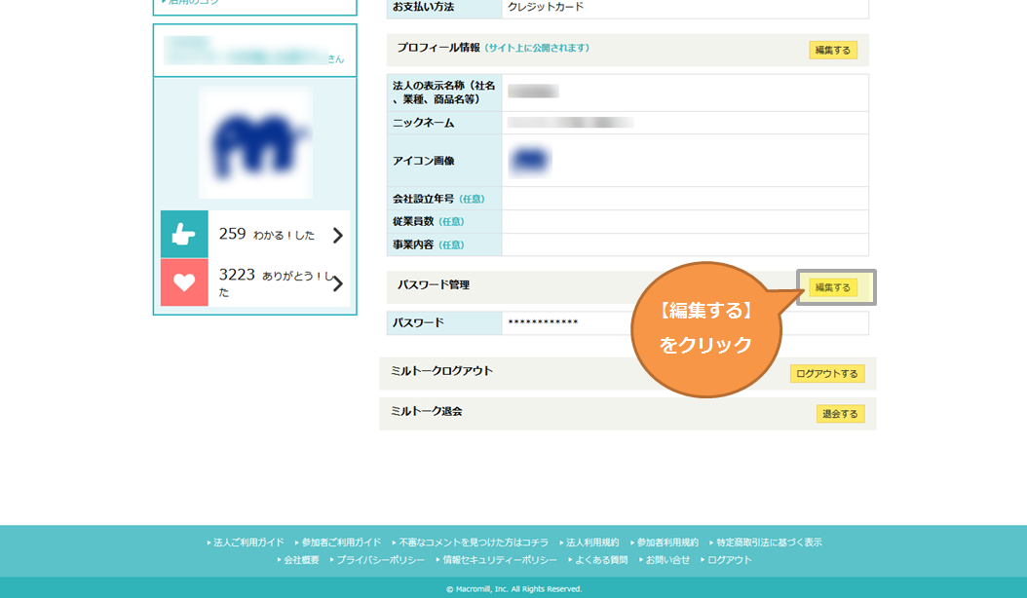
Task: Open the 法人ご利用ガイド footer link
Action: [248, 542]
